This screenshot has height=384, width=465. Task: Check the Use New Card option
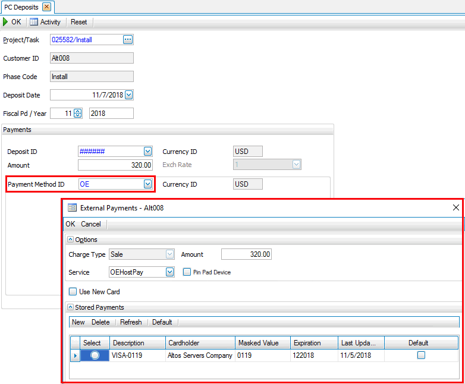click(x=73, y=292)
